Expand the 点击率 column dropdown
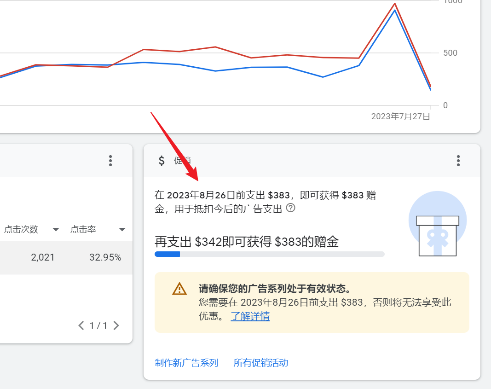This screenshot has width=491, height=389. point(122,229)
